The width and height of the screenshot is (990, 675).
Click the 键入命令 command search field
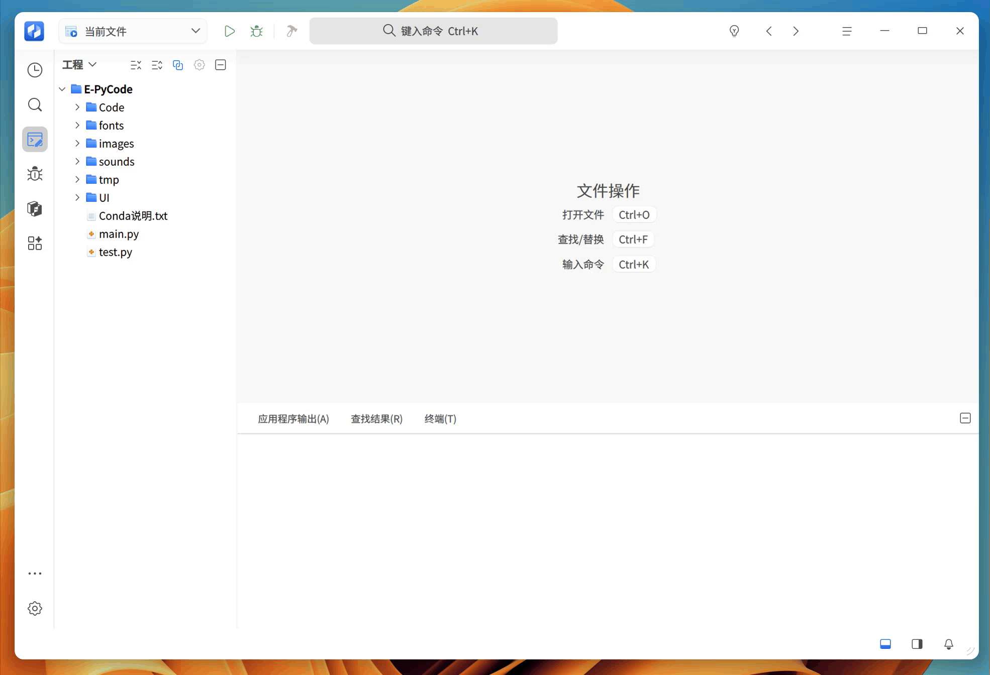[433, 31]
